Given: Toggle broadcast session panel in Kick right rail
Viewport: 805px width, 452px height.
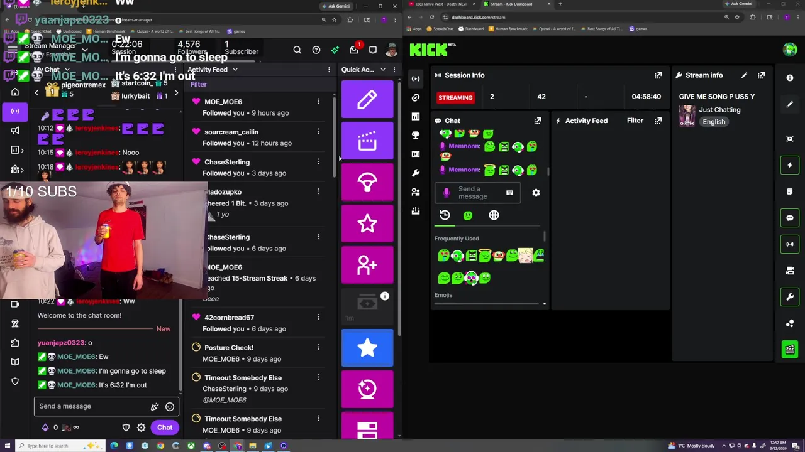Looking at the screenshot, I should 790,244.
